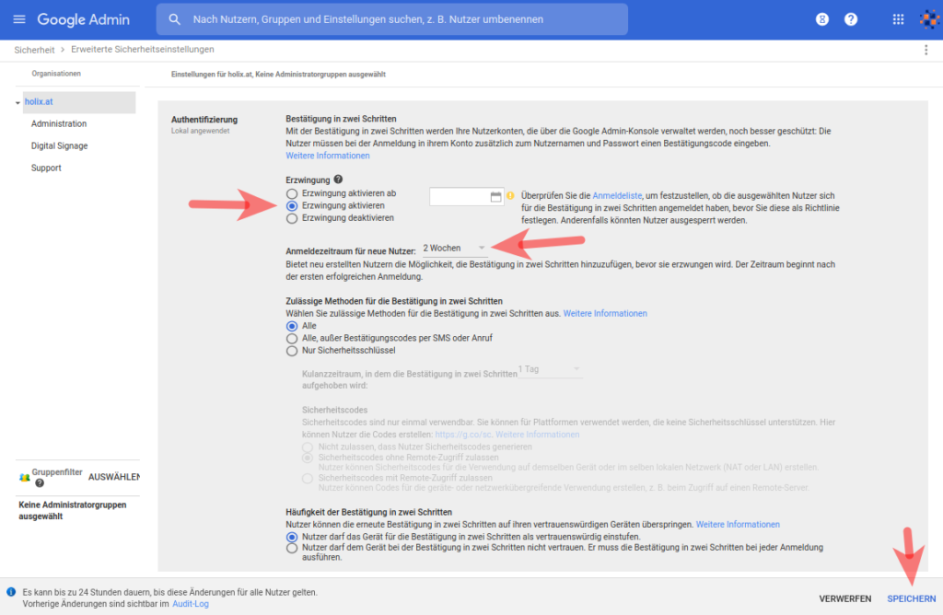The width and height of the screenshot is (943, 615).
Task: Open the main navigation hamburger menu
Action: 18,18
